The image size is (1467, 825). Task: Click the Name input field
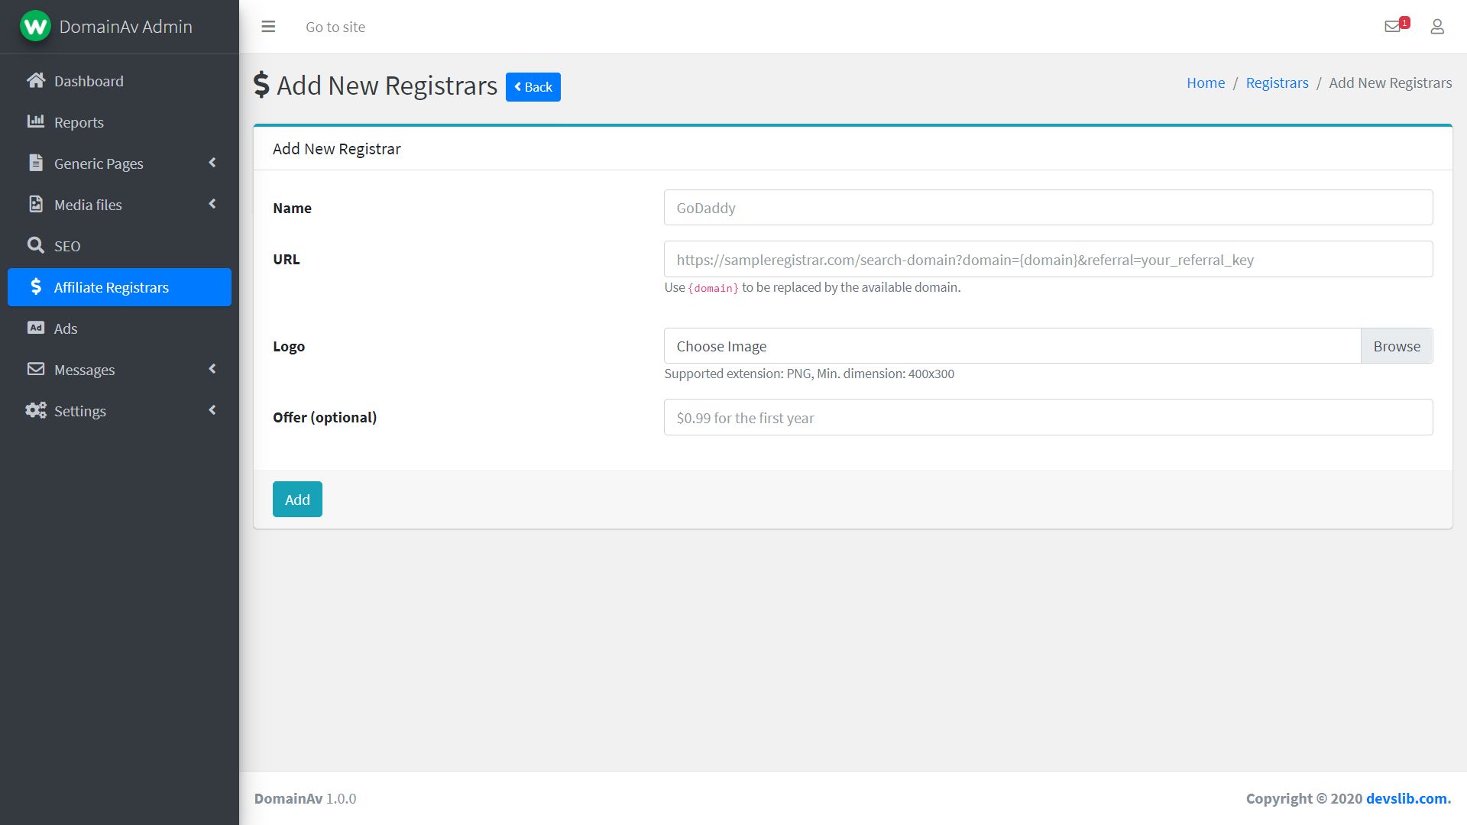1049,208
